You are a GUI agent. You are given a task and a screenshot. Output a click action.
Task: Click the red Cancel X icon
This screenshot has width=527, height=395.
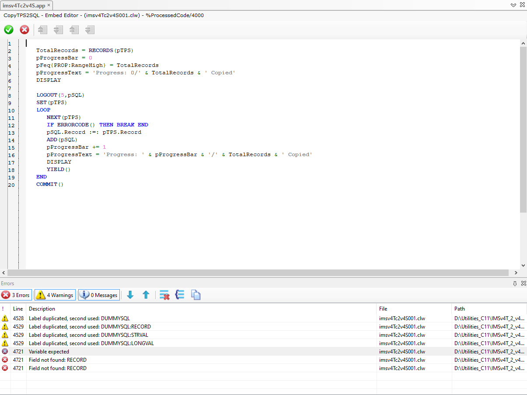pyautogui.click(x=24, y=30)
